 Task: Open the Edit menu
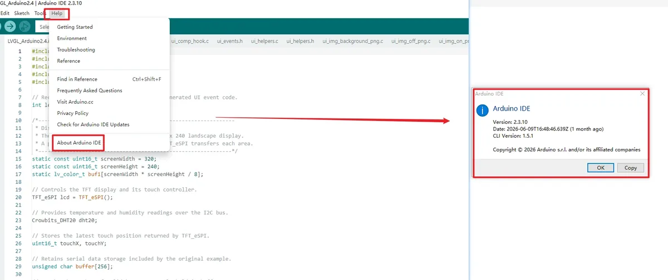coord(4,13)
